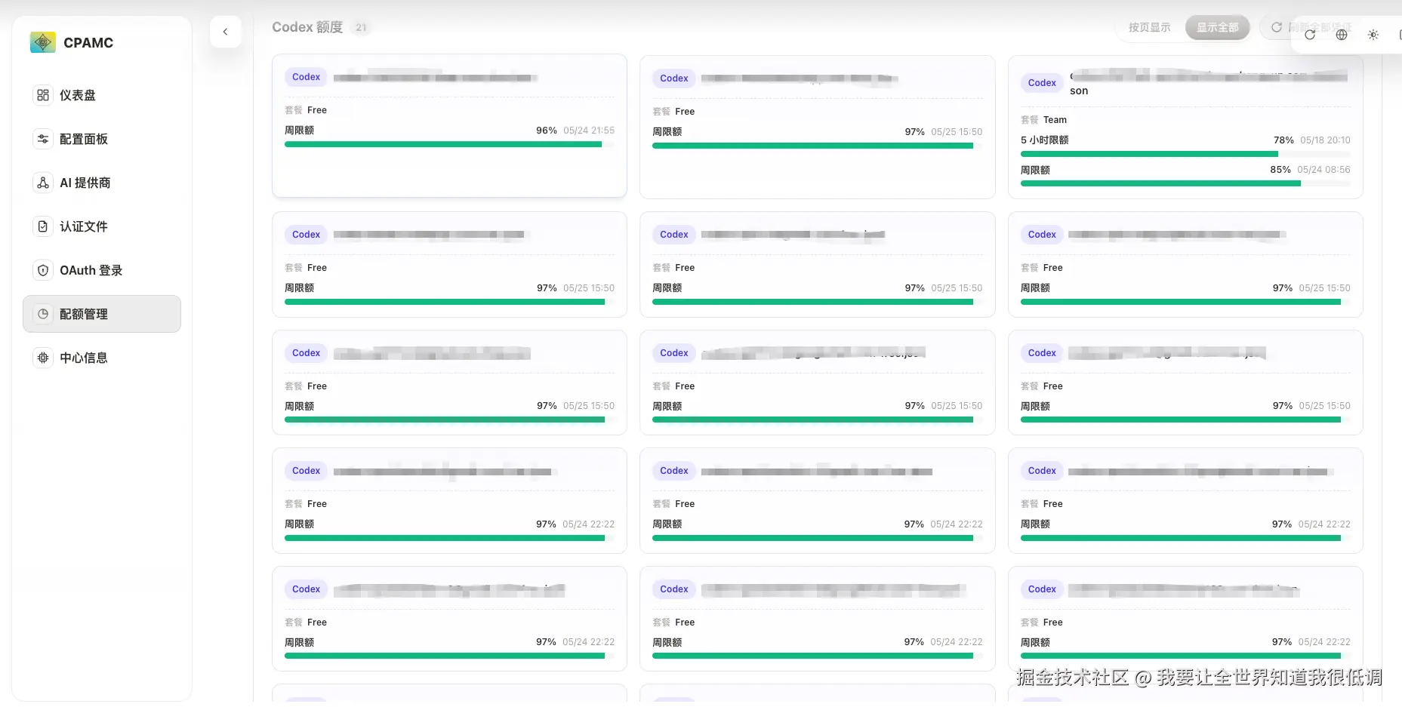Image resolution: width=1402 pixels, height=707 pixels.
Task: Click the 21 count badge beside Codex 额度
Action: pyautogui.click(x=361, y=28)
